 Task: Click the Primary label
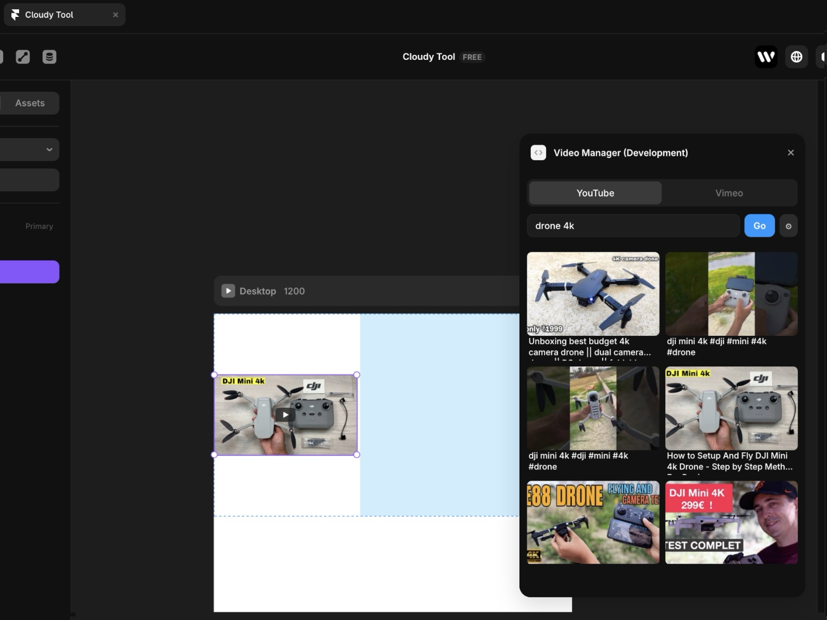(x=39, y=226)
